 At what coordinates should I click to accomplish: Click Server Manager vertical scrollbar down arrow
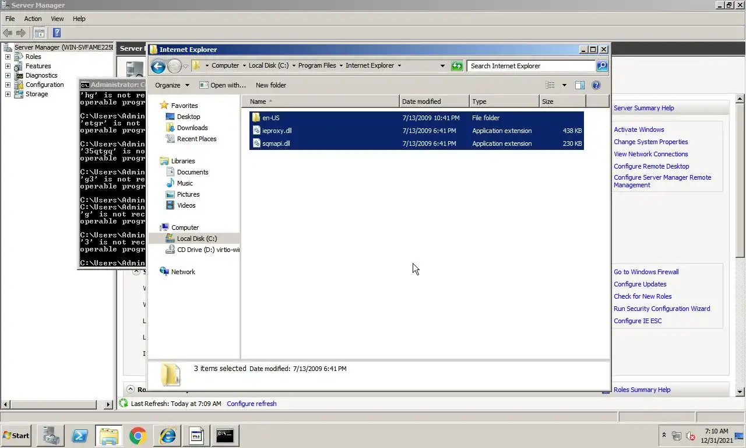pos(740,393)
